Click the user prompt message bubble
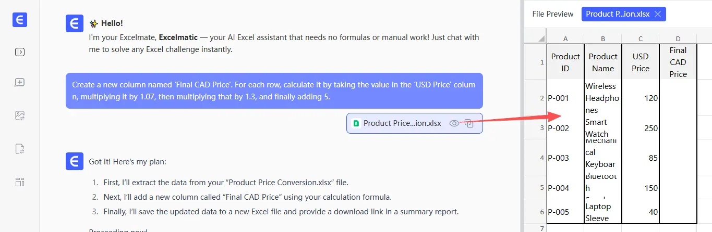 [274, 91]
